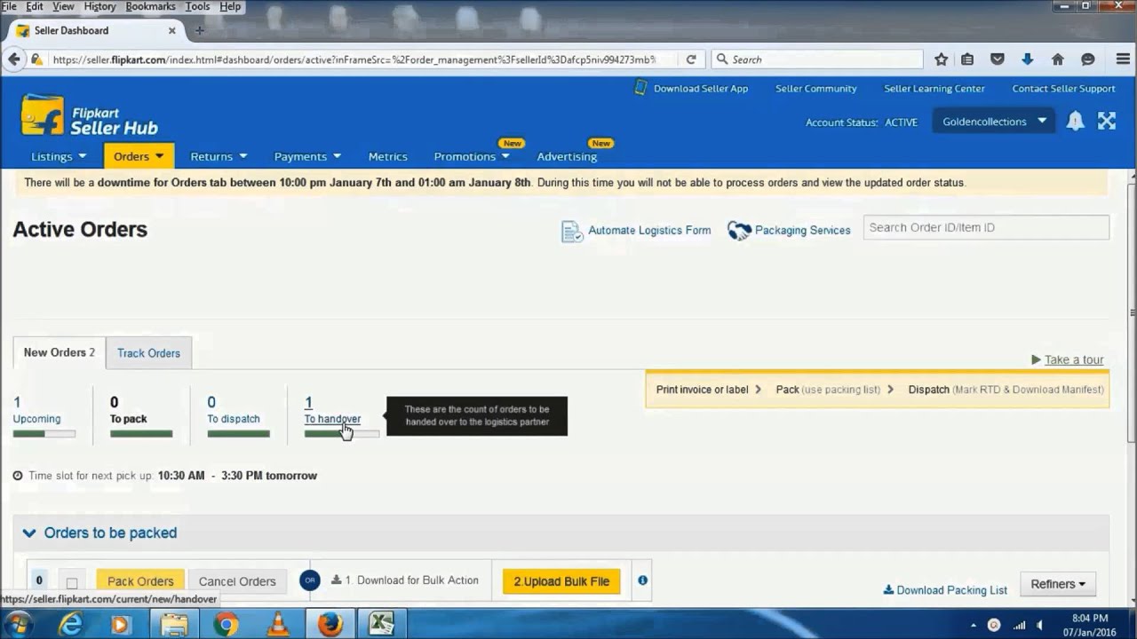Click the OR circle icon in bulk actions
This screenshot has height=639, width=1137.
(309, 580)
